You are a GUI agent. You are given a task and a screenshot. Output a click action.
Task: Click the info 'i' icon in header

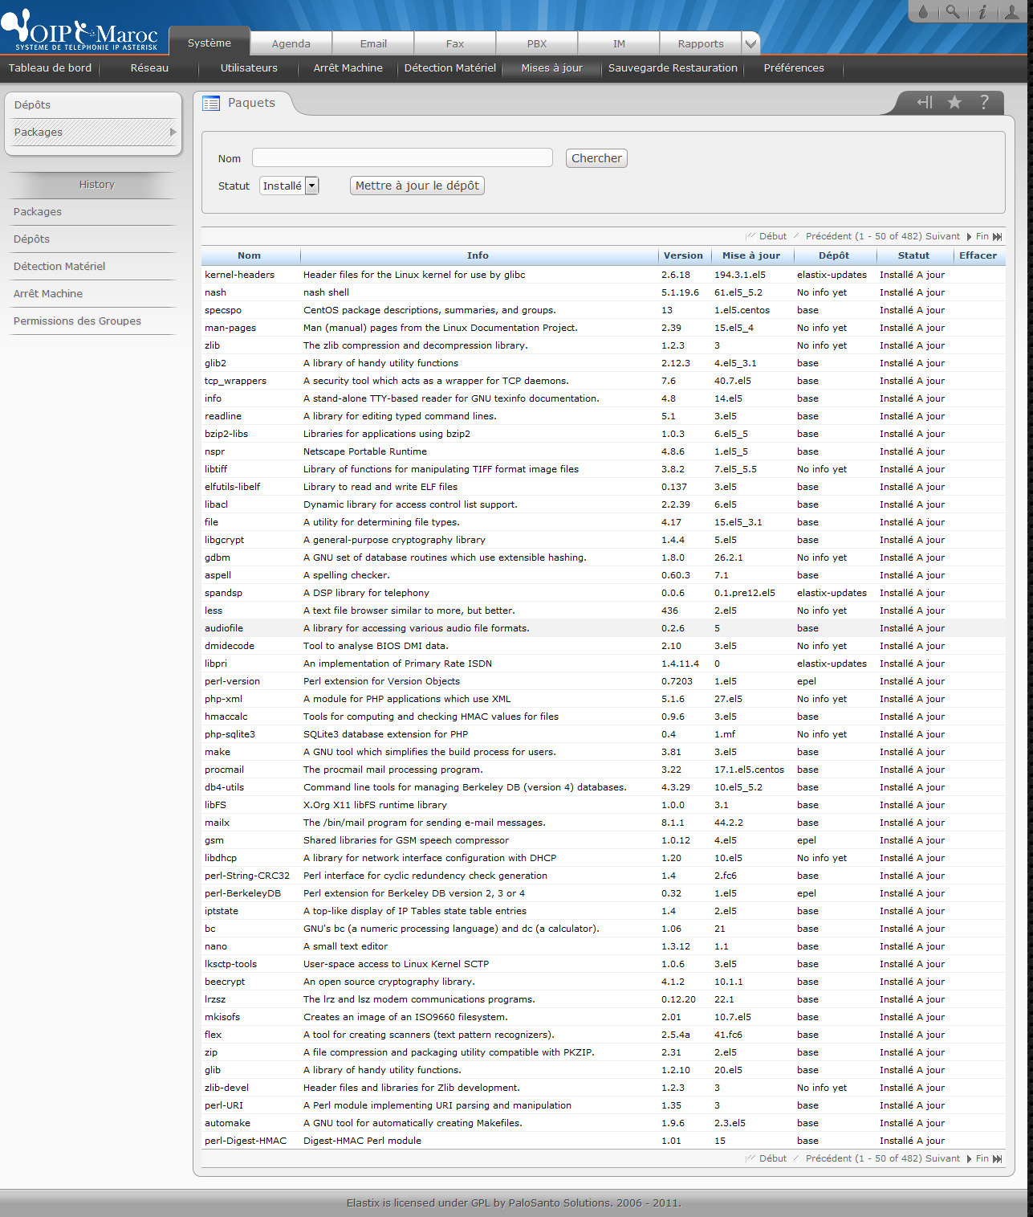(982, 11)
